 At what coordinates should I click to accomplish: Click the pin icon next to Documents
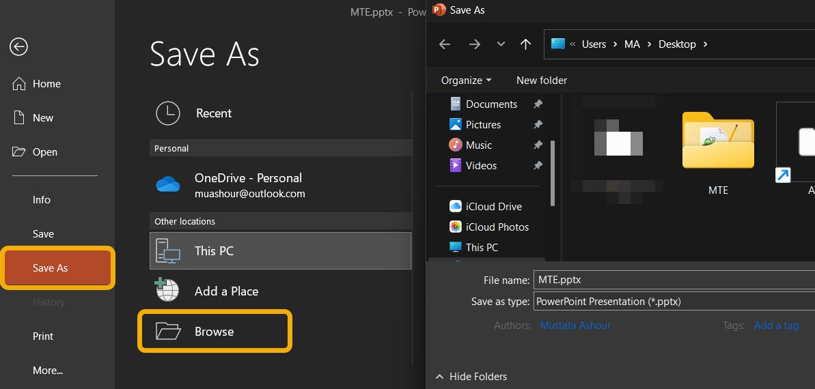point(538,104)
